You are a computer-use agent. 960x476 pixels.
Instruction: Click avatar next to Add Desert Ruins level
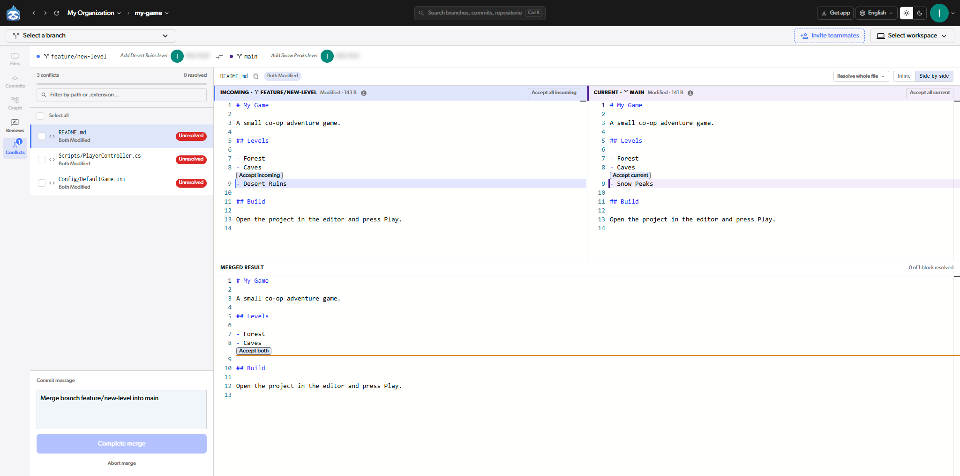point(177,56)
